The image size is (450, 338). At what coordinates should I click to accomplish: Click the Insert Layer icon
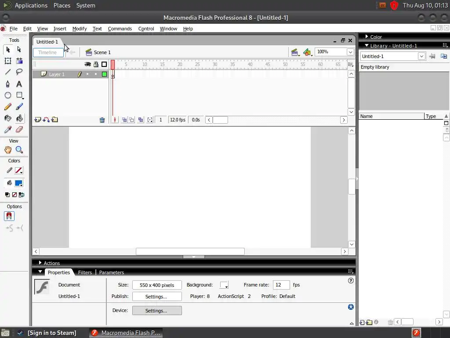[x=38, y=120]
